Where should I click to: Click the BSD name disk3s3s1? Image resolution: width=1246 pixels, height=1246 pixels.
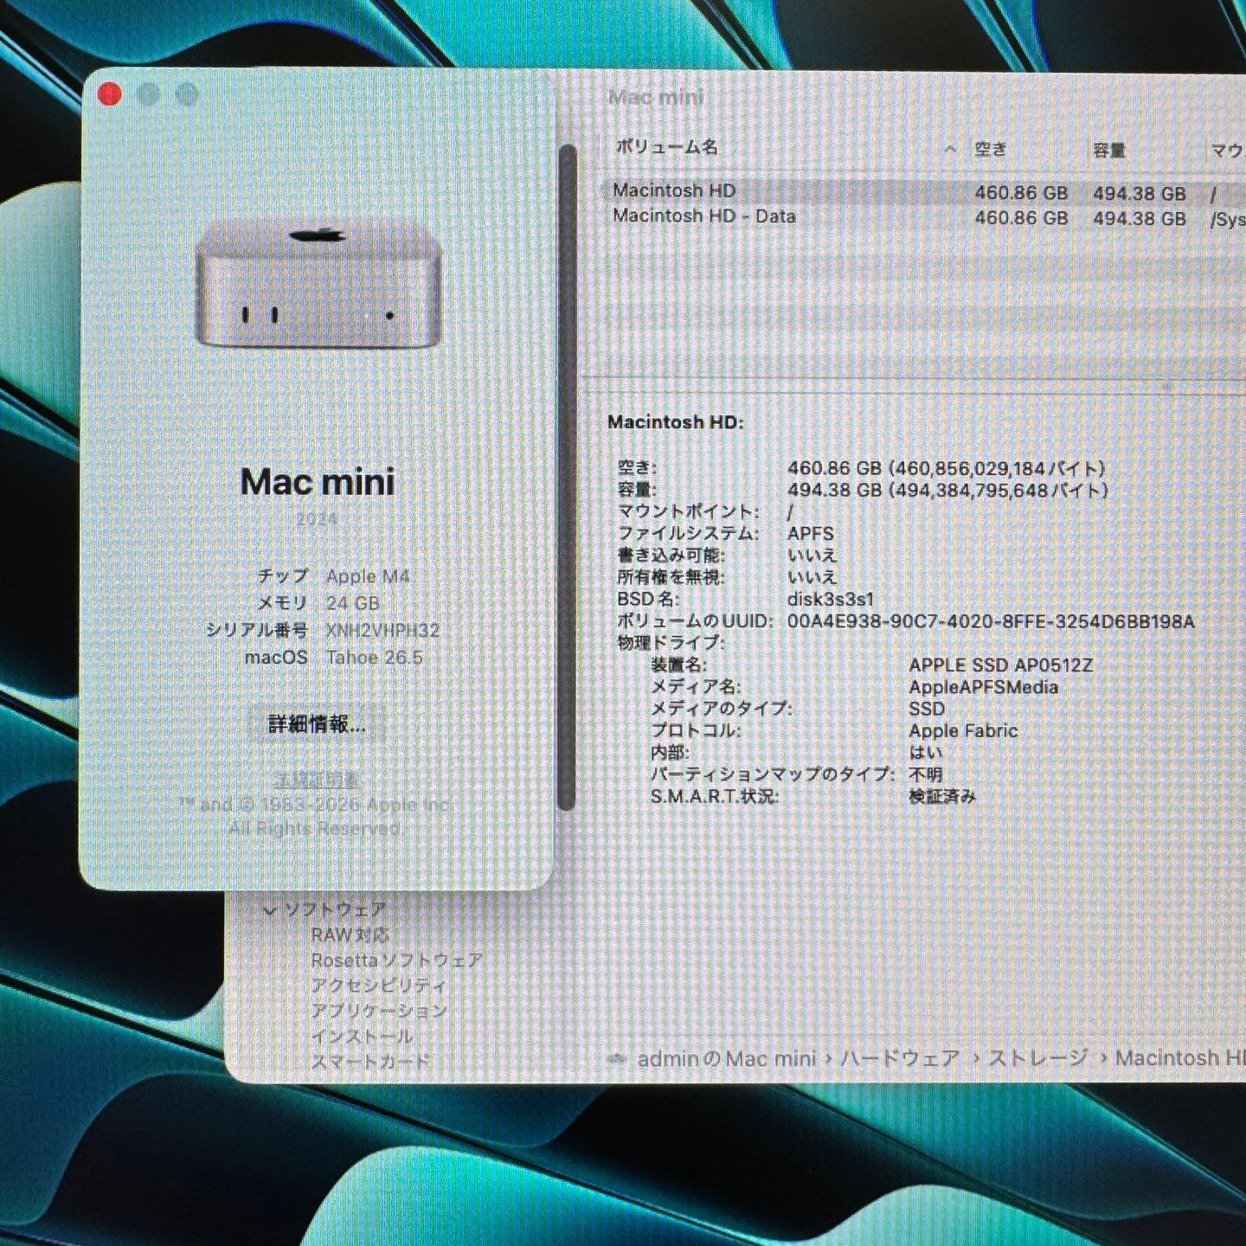coord(831,599)
